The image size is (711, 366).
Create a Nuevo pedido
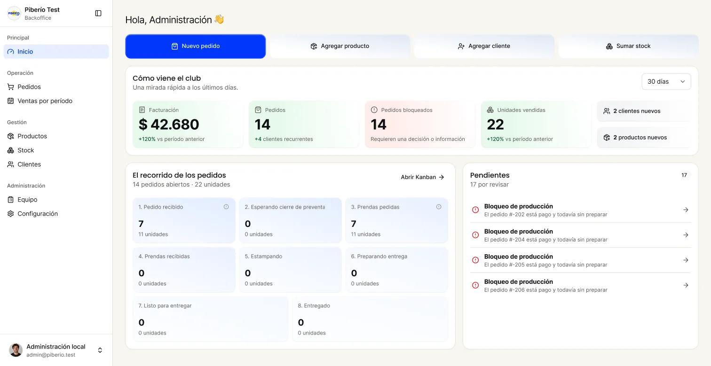(x=196, y=46)
